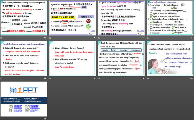Click the red X icon on slide 14

pyautogui.click(x=88, y=21)
